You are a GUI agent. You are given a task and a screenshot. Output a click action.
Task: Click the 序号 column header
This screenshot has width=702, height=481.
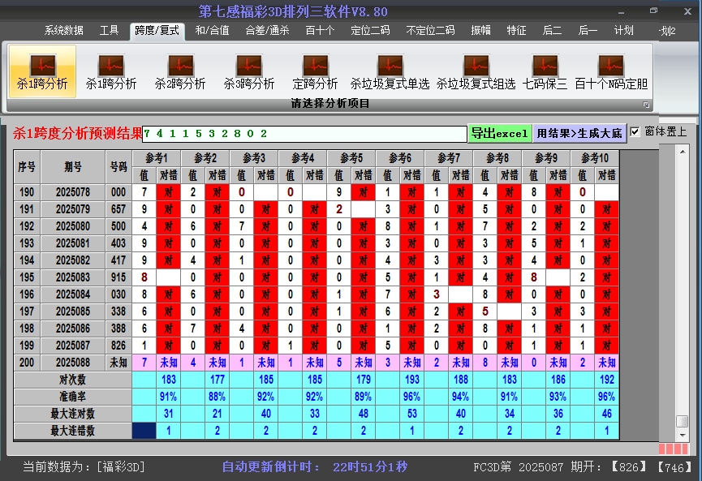coord(27,167)
